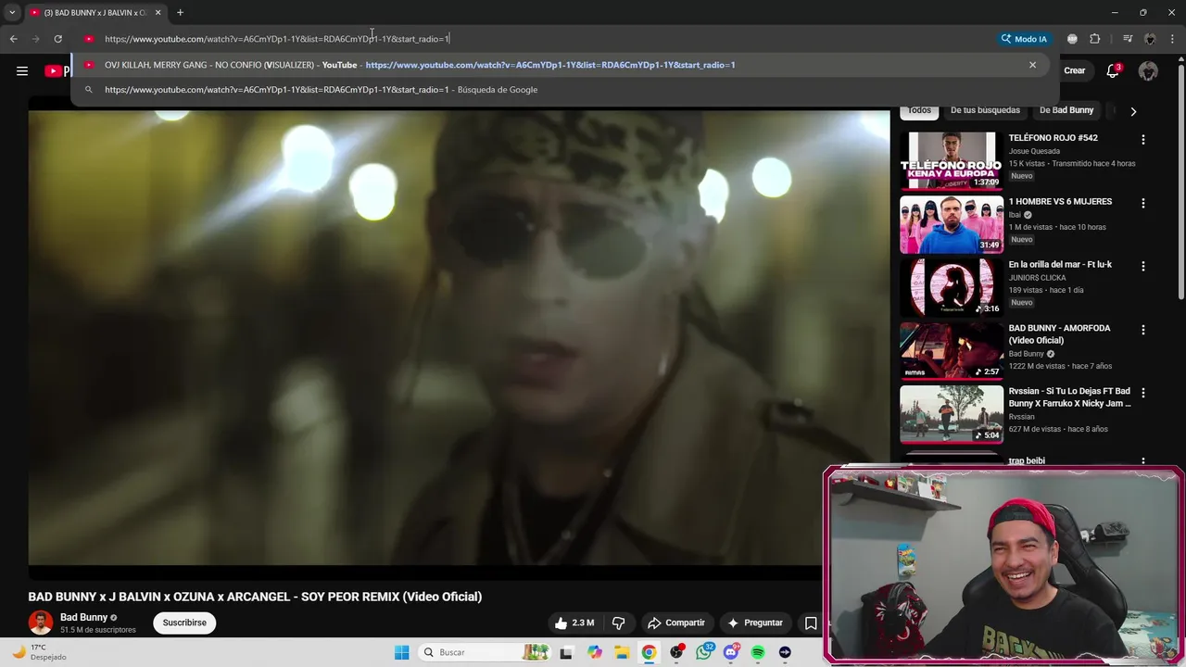Subscribe with the Suscribirse button
The width and height of the screenshot is (1186, 667).
tap(184, 623)
